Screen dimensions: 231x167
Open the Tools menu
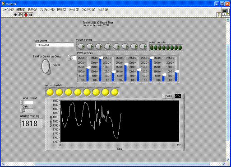click(x=74, y=10)
